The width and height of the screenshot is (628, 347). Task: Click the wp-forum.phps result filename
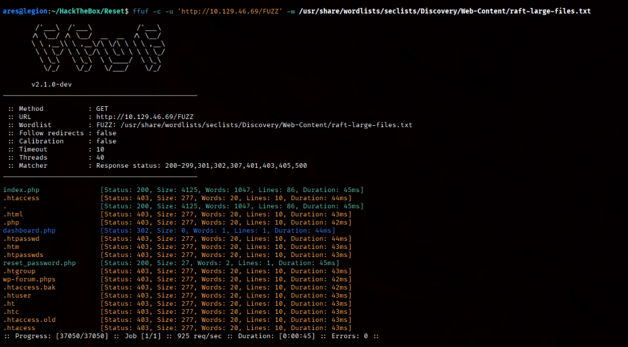coord(29,279)
